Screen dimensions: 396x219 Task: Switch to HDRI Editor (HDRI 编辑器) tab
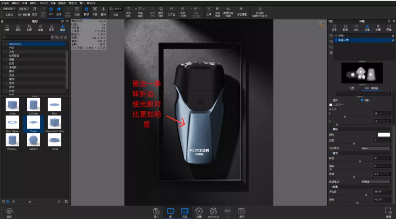point(371,88)
